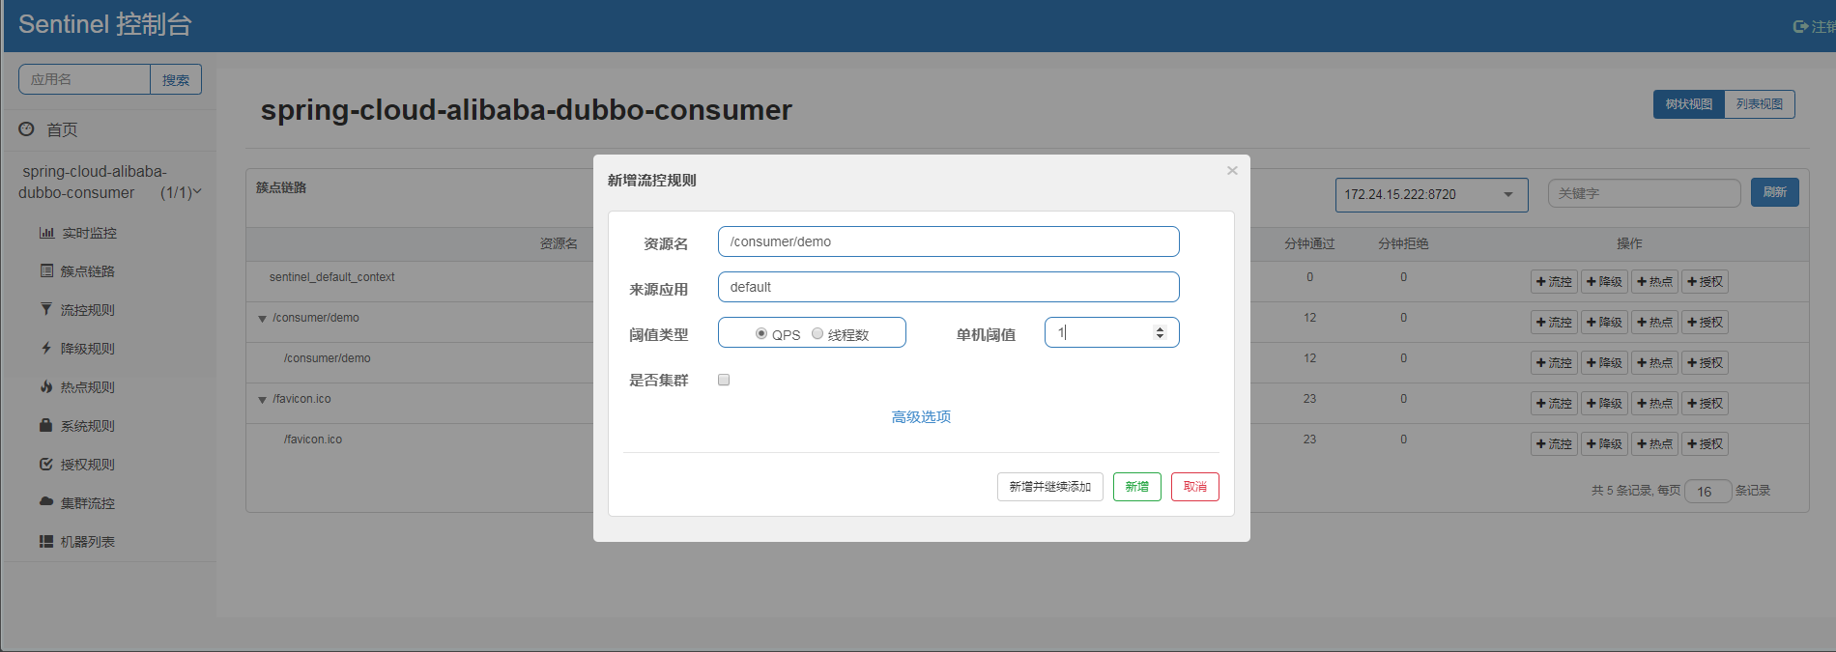Open the 首页 home dashboard
Image resolution: width=1836 pixels, height=652 pixels.
tap(62, 129)
